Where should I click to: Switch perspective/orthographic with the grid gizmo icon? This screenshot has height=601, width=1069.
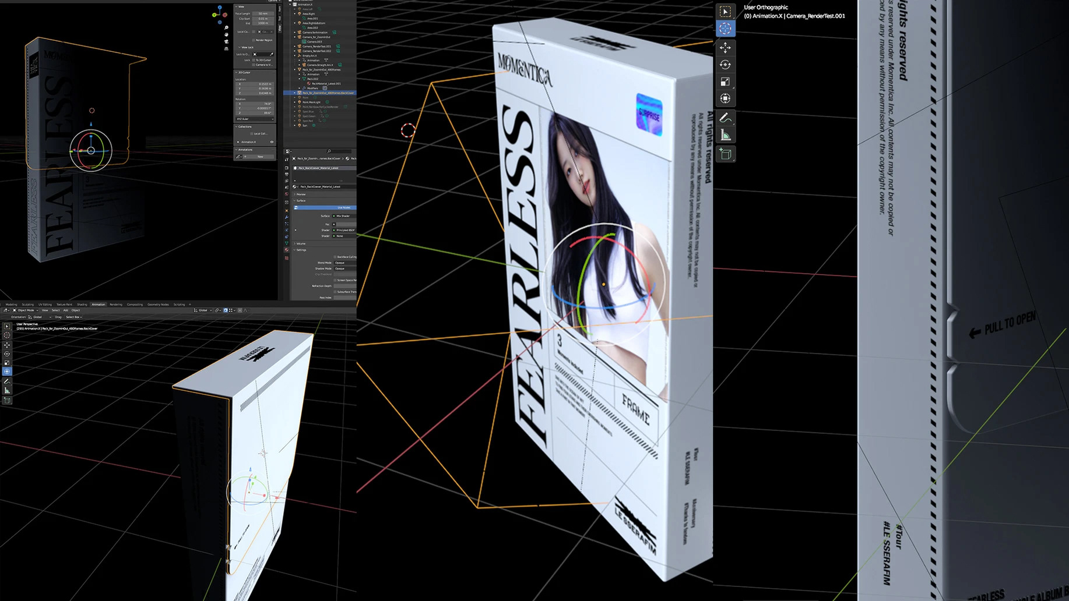click(226, 48)
